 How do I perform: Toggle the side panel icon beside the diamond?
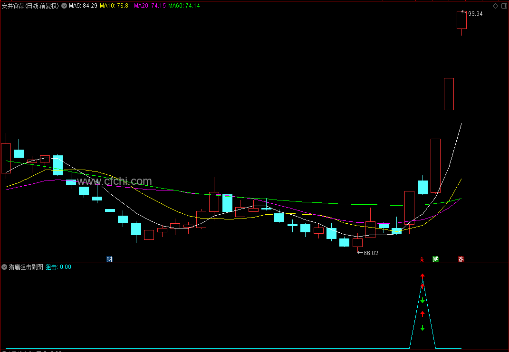tap(504, 6)
